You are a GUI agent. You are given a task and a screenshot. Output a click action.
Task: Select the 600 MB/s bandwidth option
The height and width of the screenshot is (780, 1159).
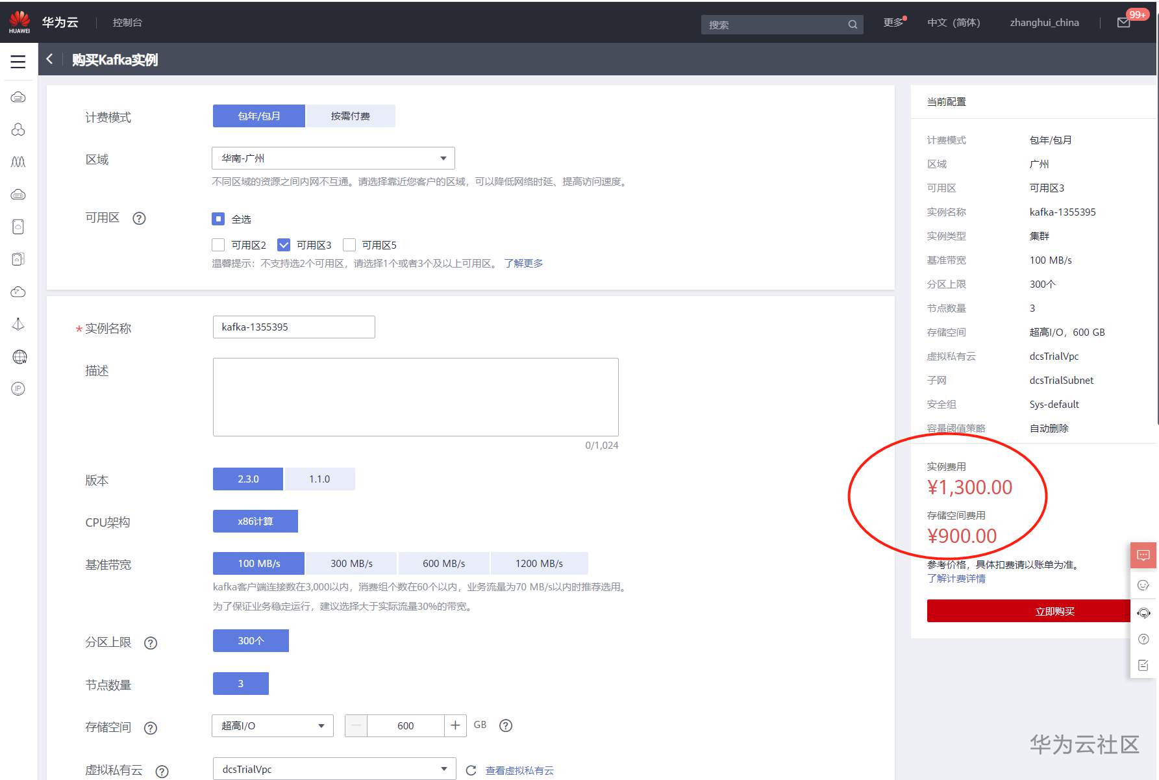pos(443,563)
